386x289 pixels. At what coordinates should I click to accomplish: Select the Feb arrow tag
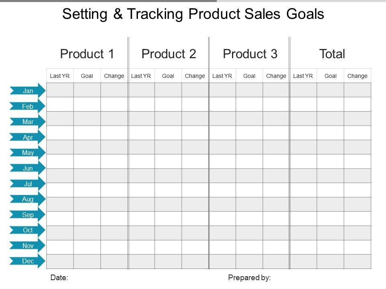pyautogui.click(x=28, y=107)
